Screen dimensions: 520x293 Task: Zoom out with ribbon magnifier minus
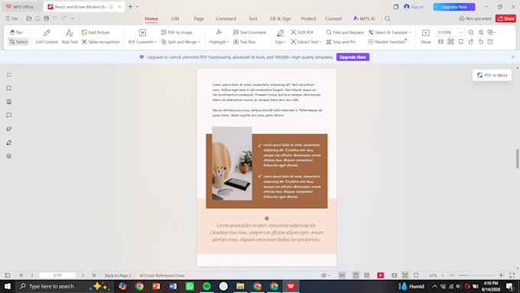click(471, 32)
